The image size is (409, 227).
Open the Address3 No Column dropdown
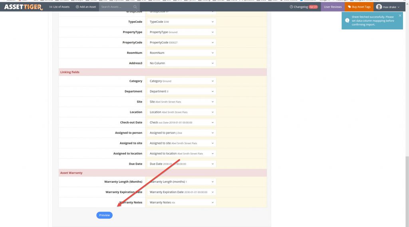181,63
